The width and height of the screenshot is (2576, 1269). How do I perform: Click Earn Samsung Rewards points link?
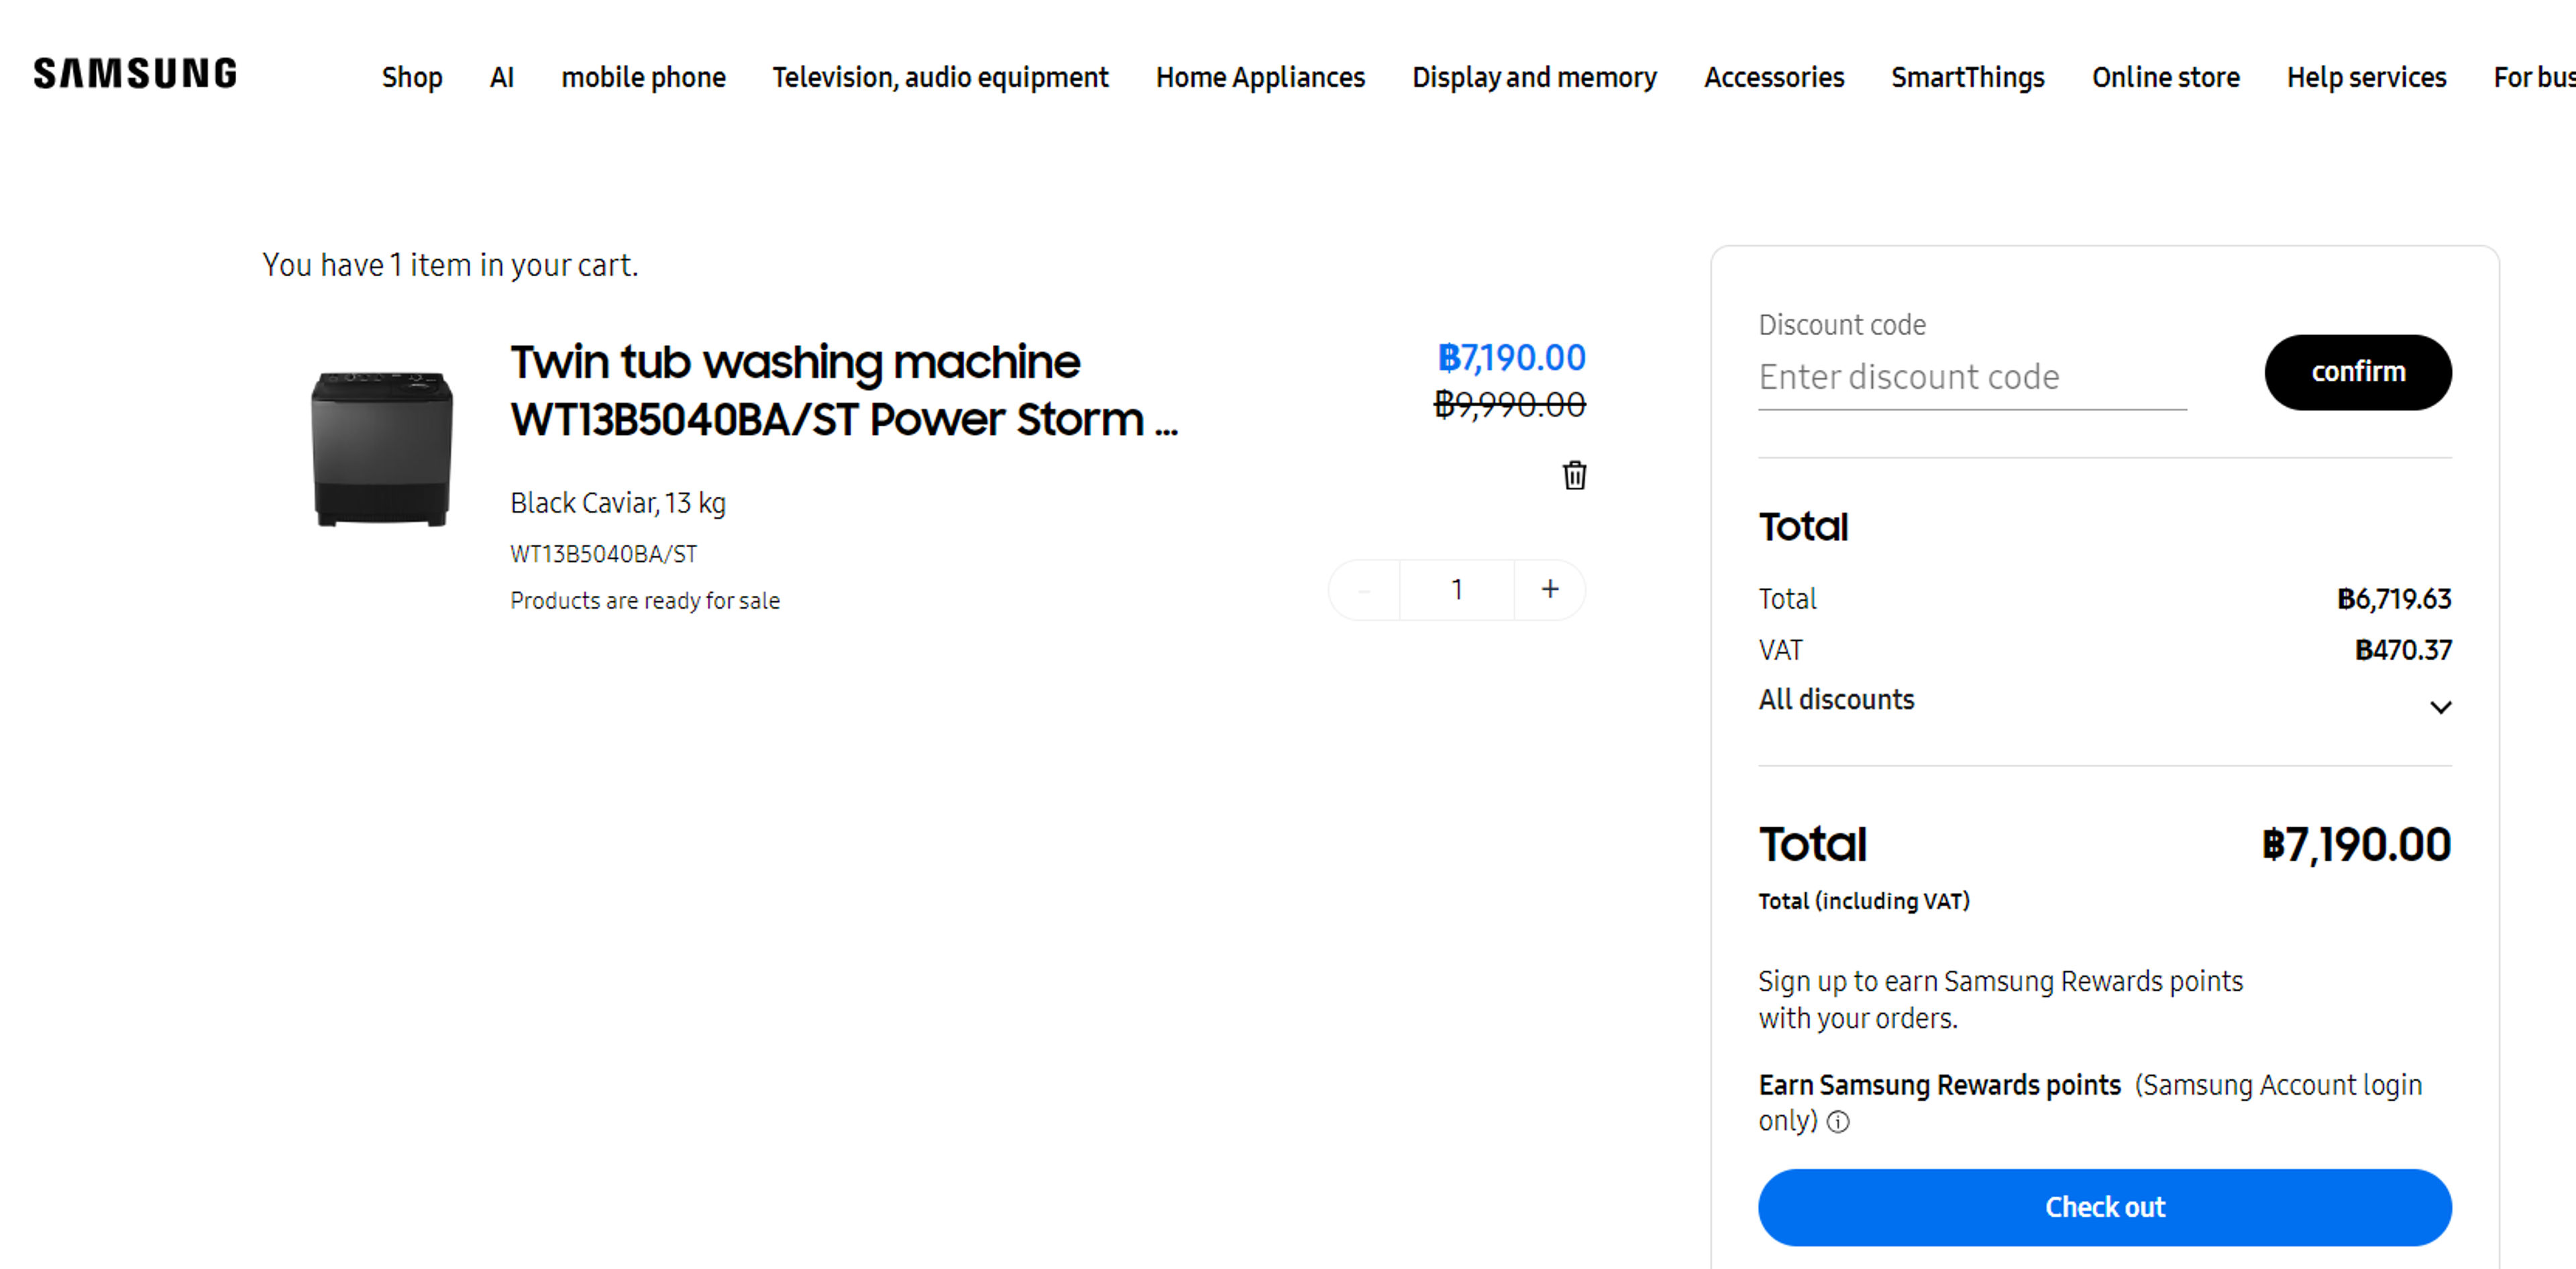point(1939,1085)
